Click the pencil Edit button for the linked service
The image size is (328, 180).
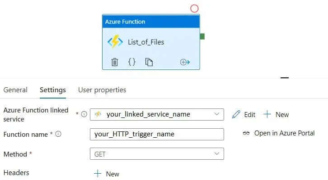tap(244, 114)
